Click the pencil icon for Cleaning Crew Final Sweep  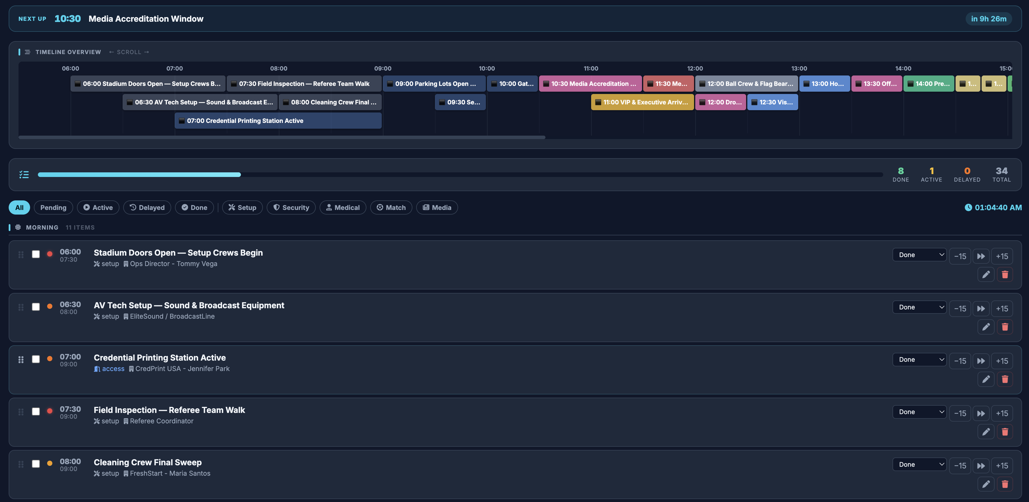985,484
